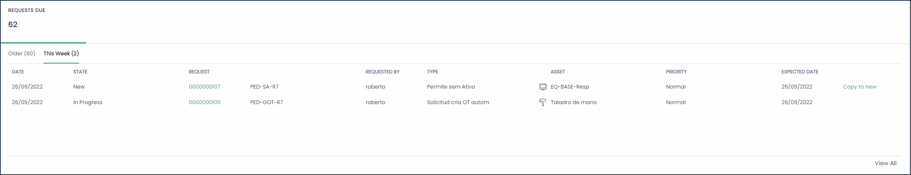Click the Requested By column header

383,72
